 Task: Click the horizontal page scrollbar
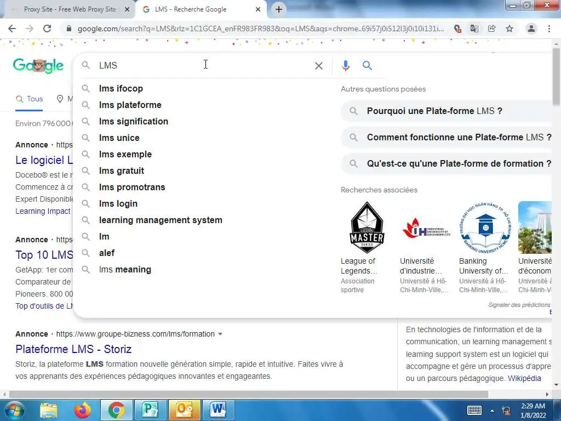click(249, 394)
